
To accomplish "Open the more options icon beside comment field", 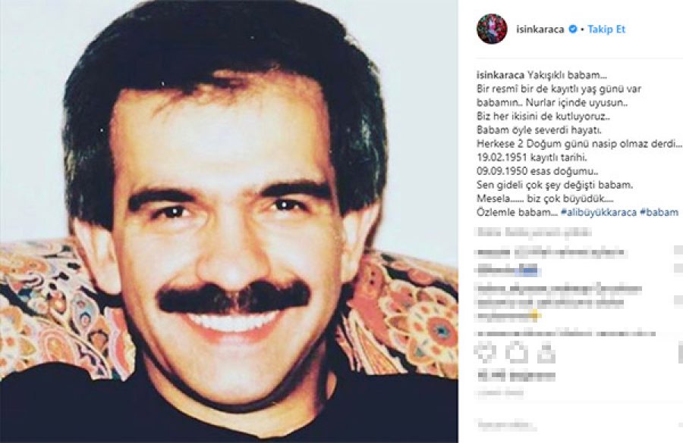I will coord(680,425).
